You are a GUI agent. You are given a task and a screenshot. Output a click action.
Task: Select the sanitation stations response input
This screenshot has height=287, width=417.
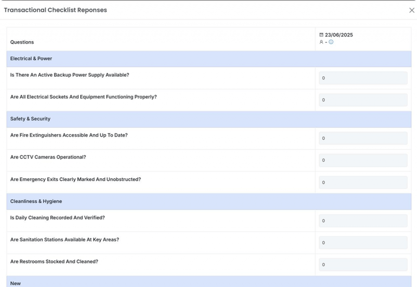tap(363, 243)
